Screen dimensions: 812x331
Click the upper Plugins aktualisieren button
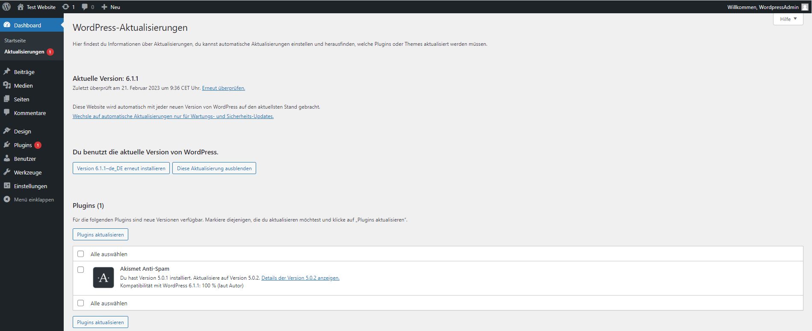tap(100, 234)
